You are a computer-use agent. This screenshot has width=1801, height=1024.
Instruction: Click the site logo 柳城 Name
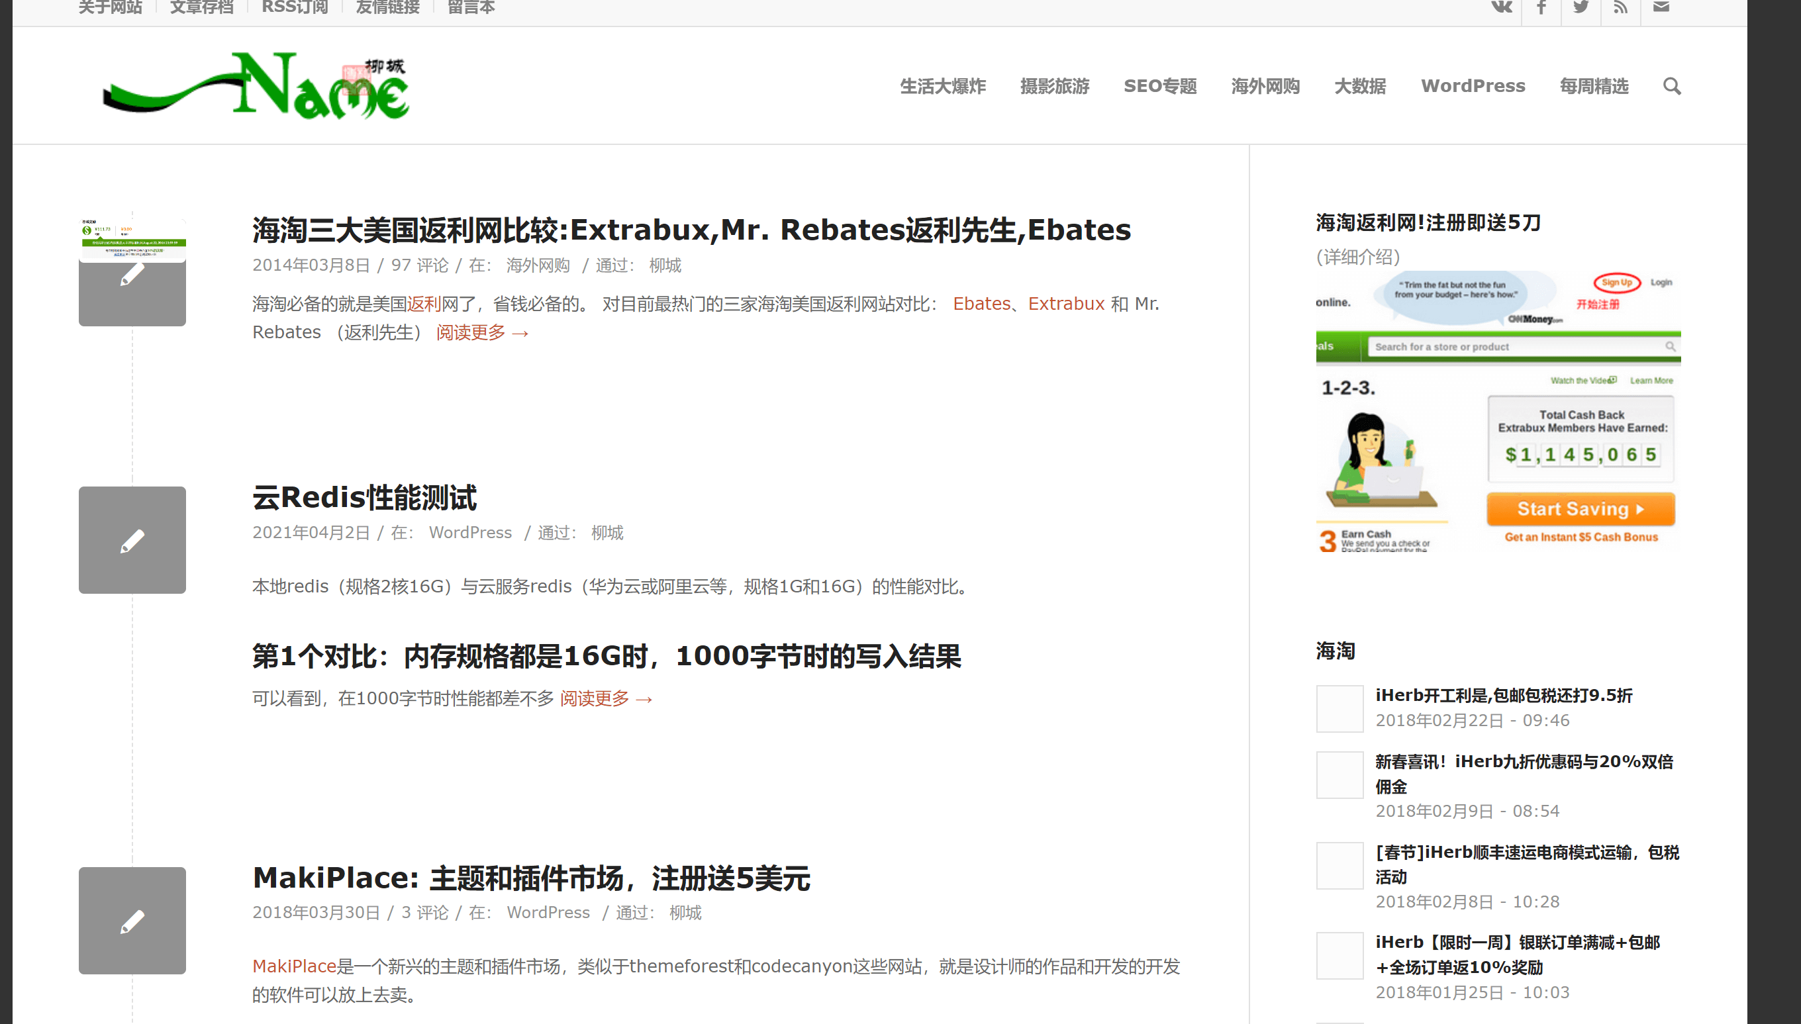coord(256,86)
